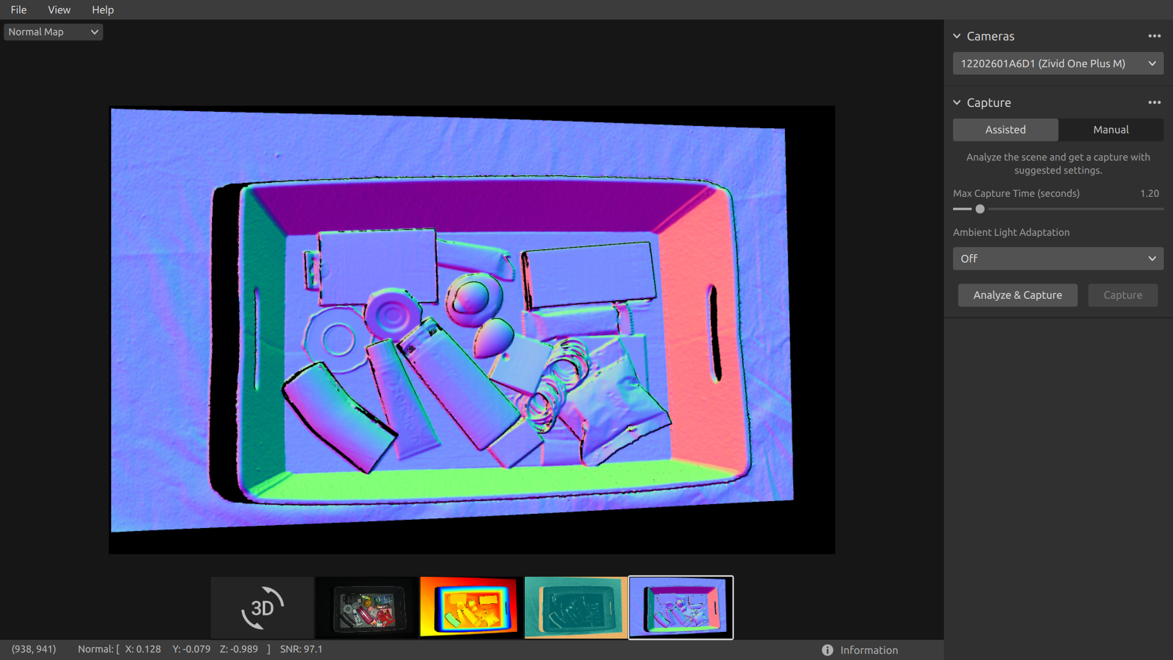Open the File menu
Viewport: 1173px width, 660px height.
click(18, 10)
